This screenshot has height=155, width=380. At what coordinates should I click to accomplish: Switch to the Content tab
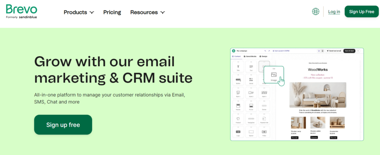point(236,56)
